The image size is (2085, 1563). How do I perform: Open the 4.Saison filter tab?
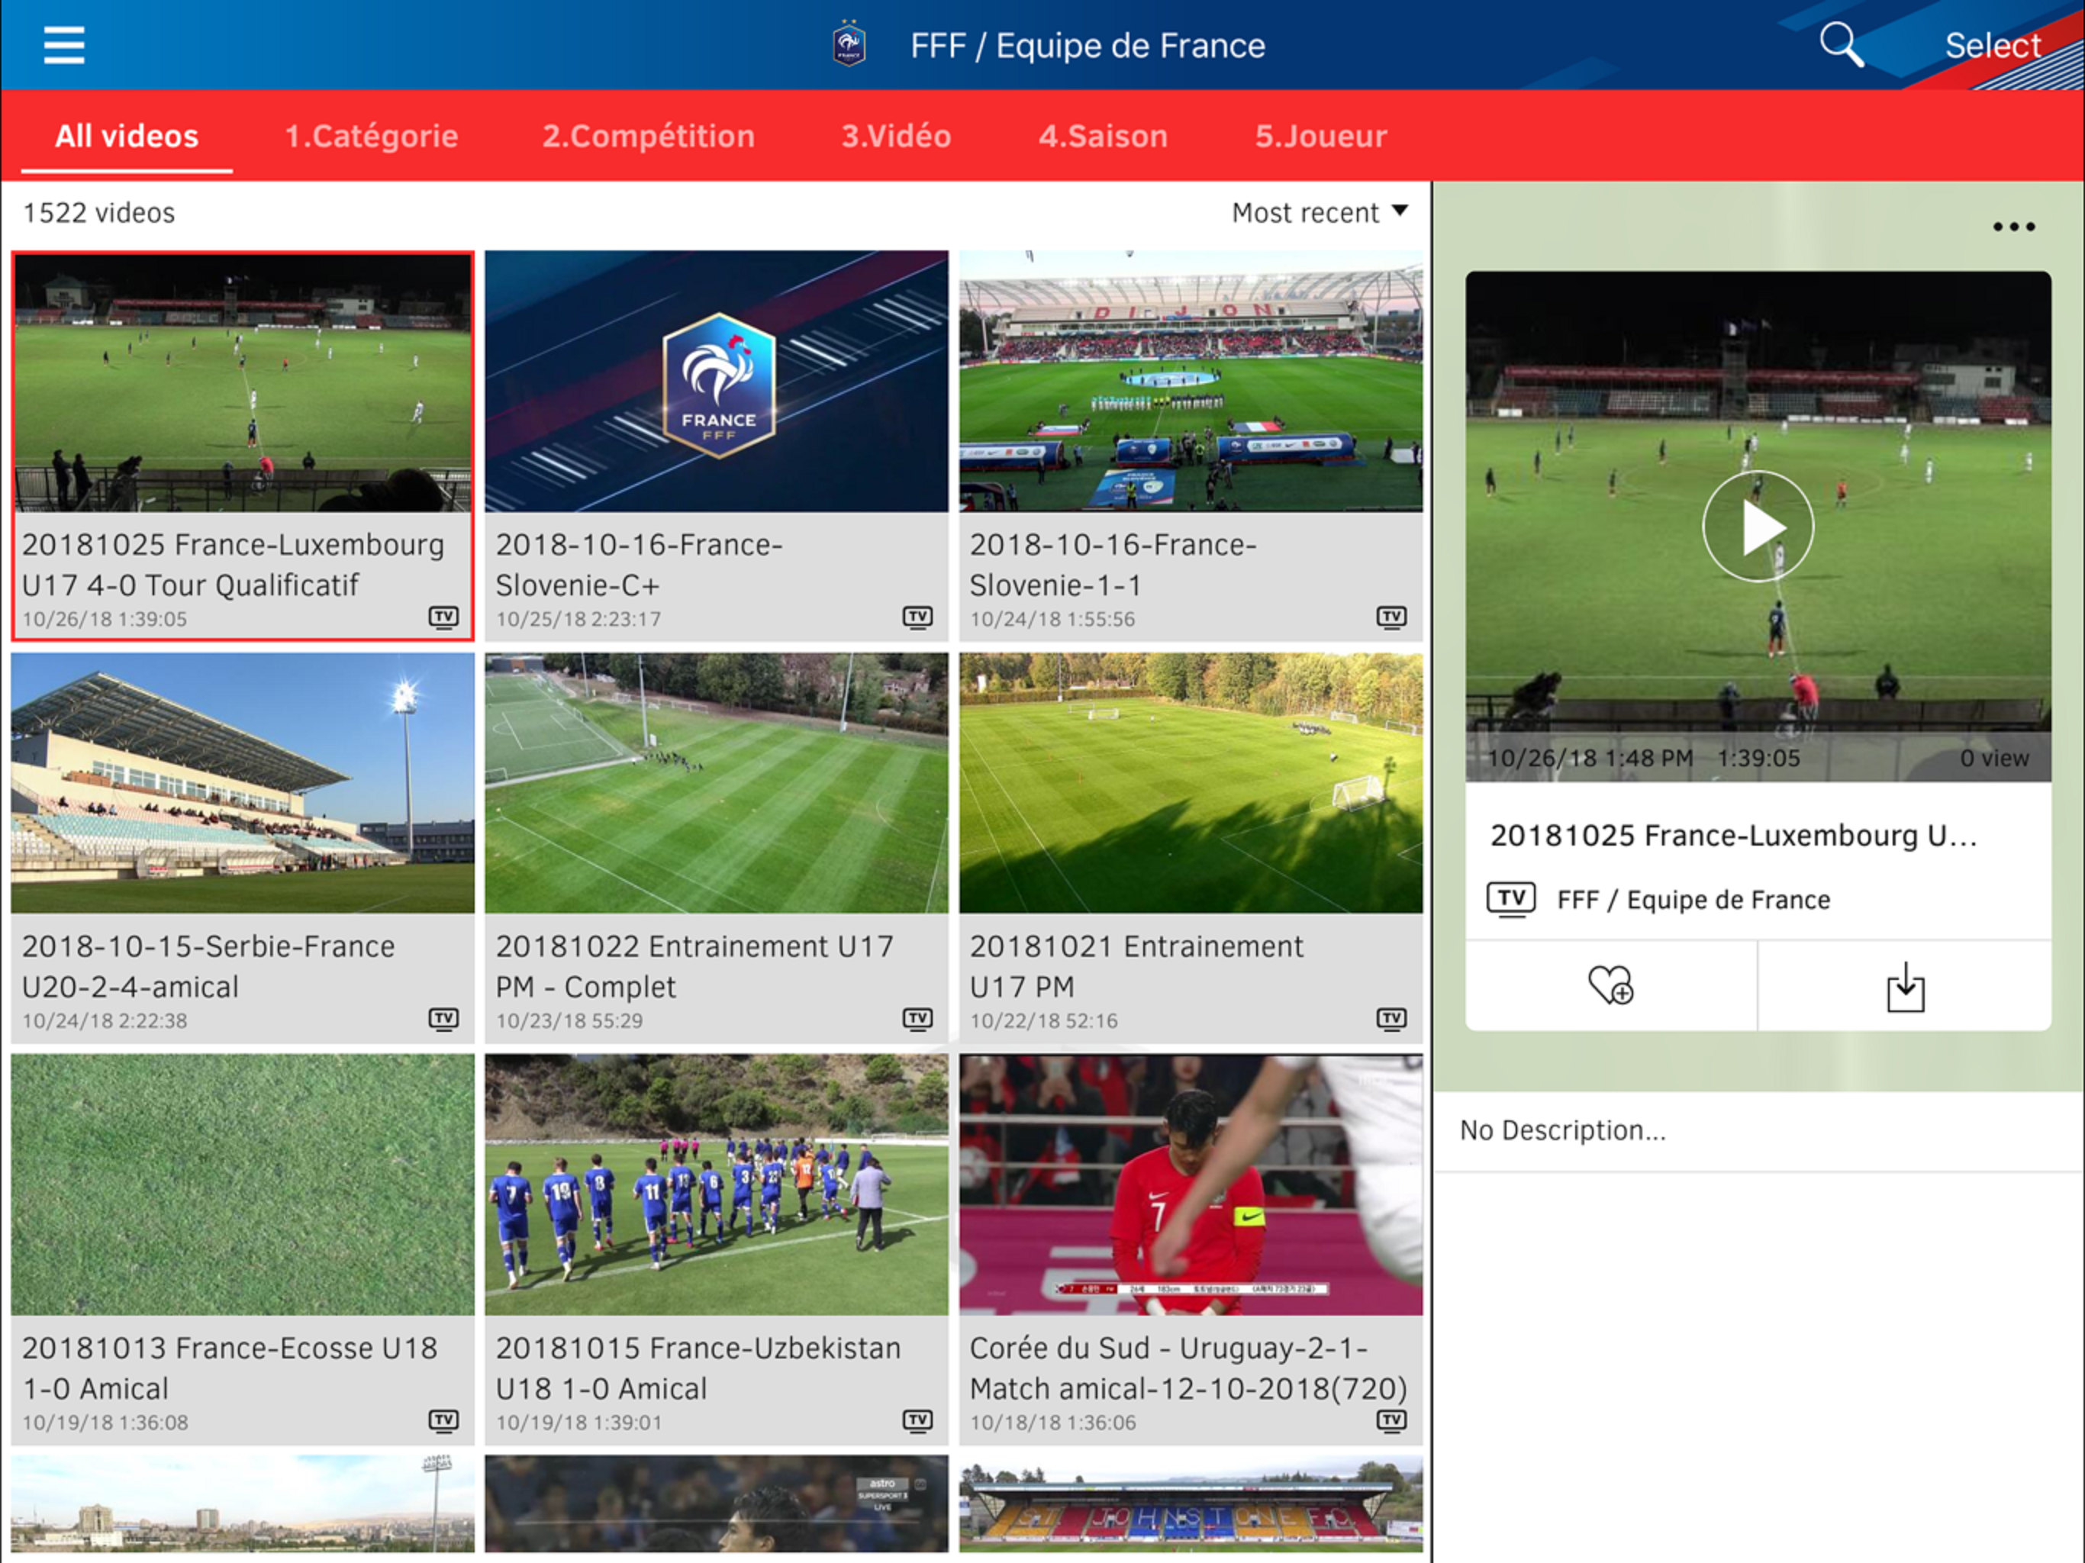tap(1103, 137)
